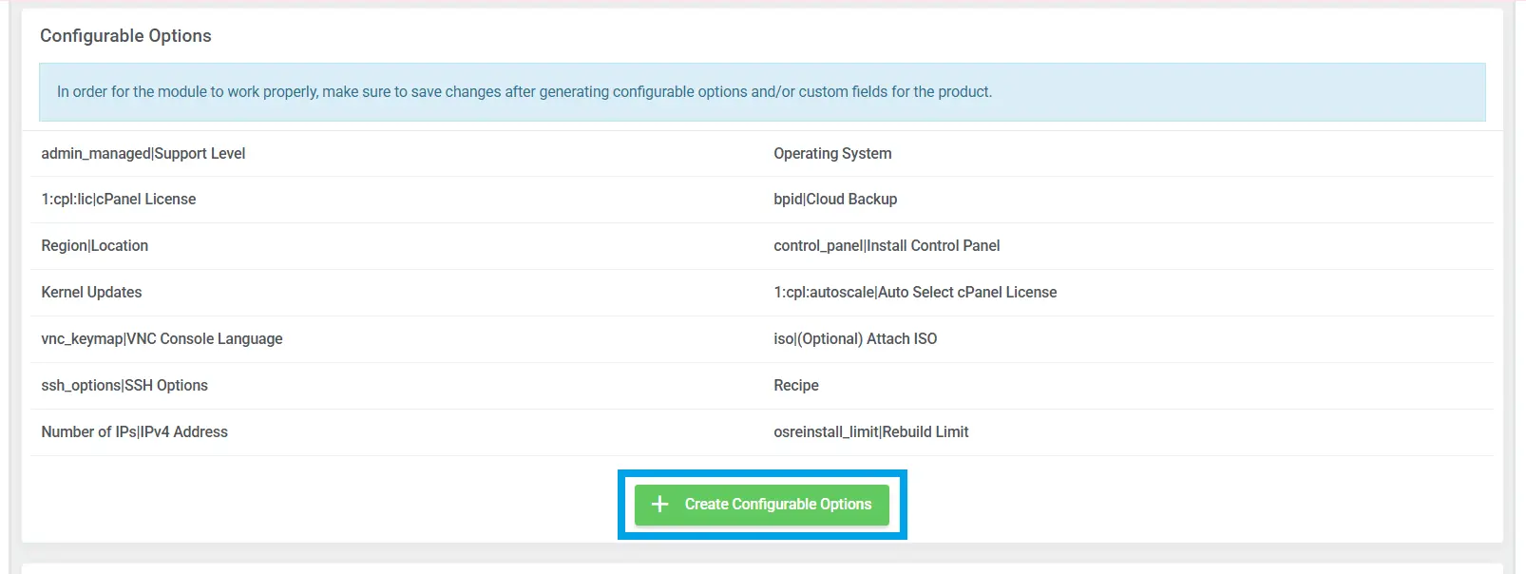Select the Region|Location entry

click(95, 245)
